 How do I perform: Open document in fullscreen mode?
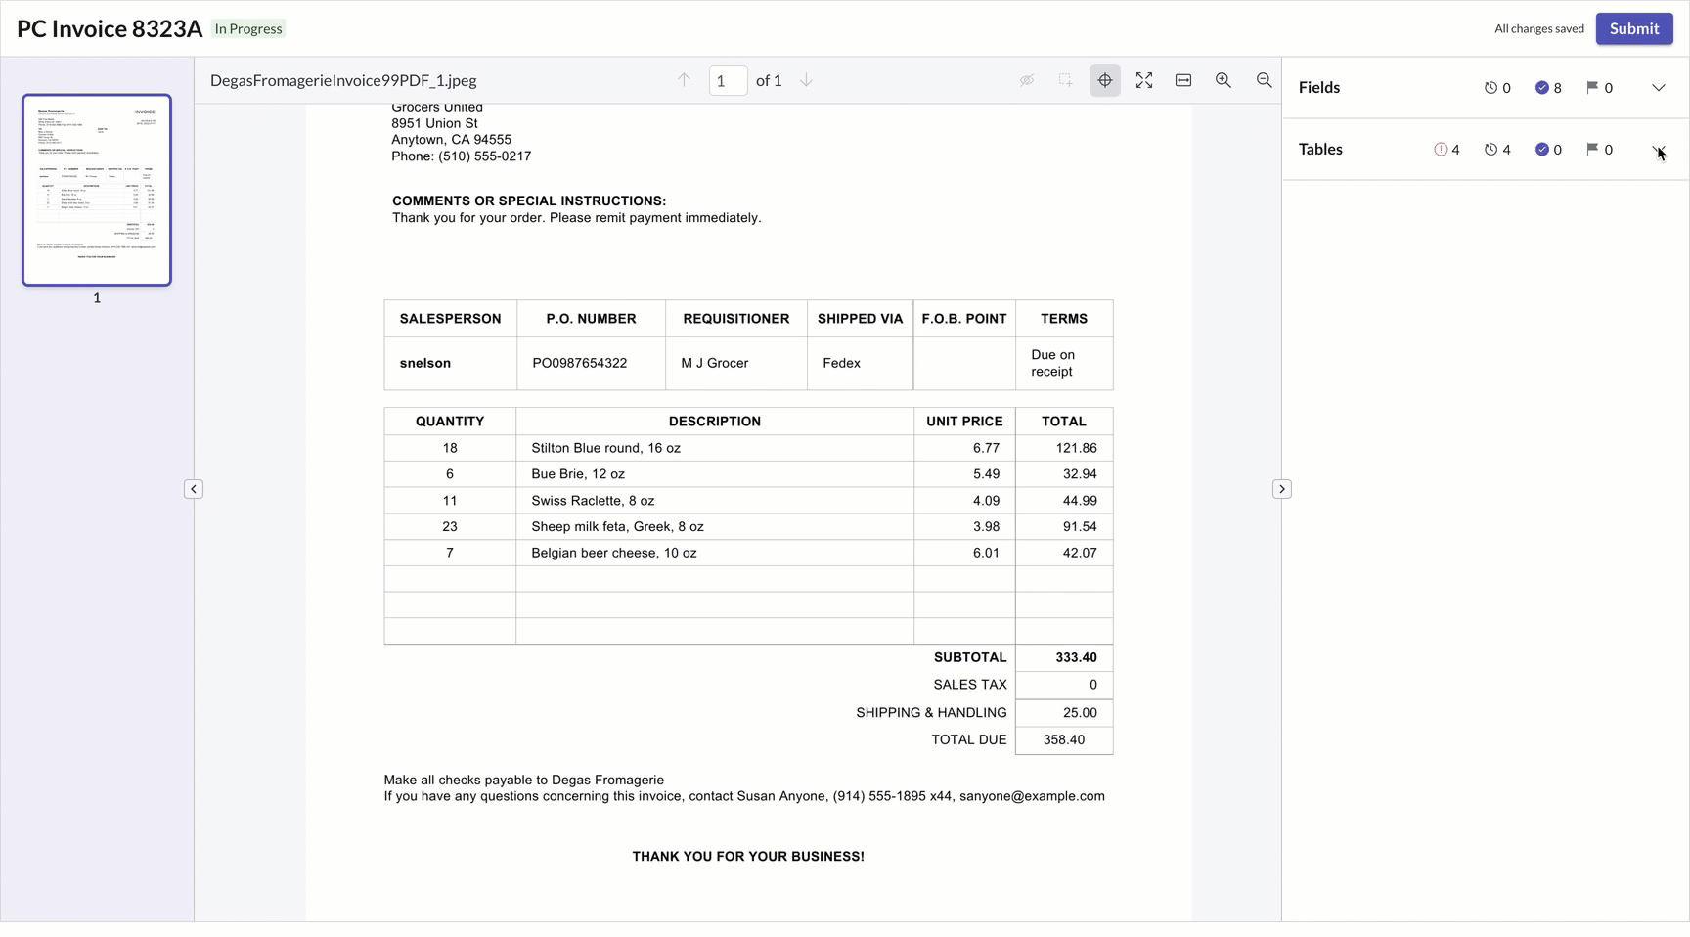(x=1144, y=80)
